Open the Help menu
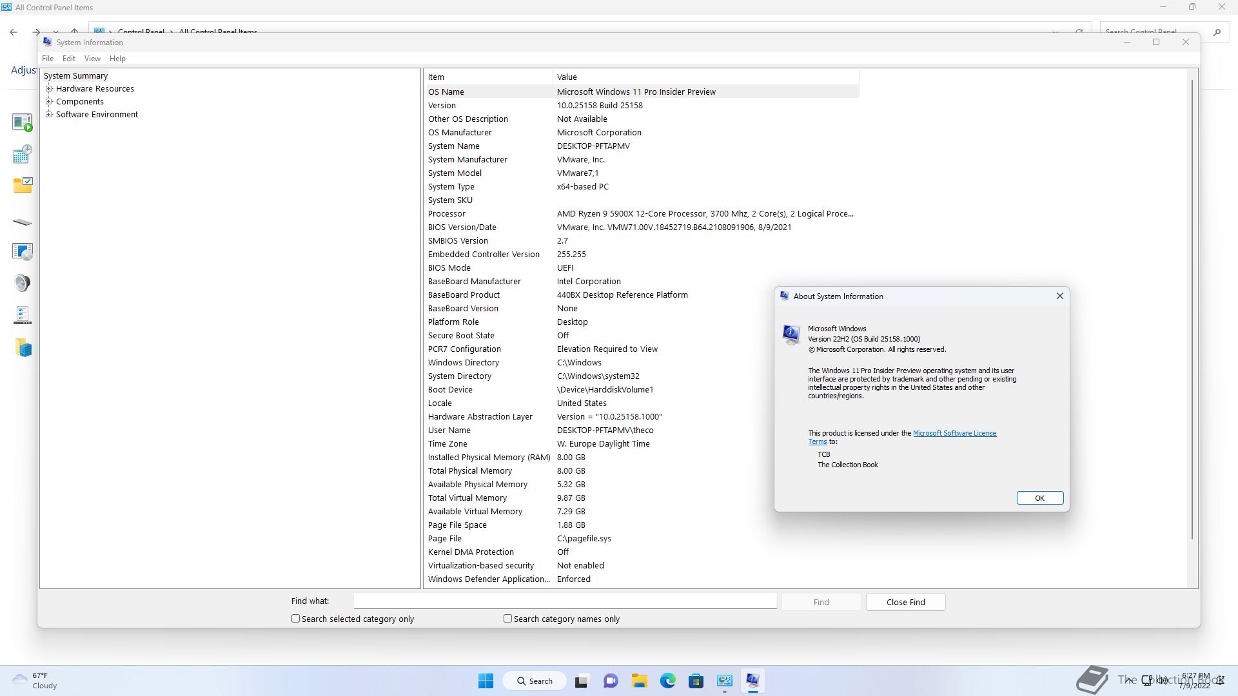The height and width of the screenshot is (696, 1238). point(117,59)
